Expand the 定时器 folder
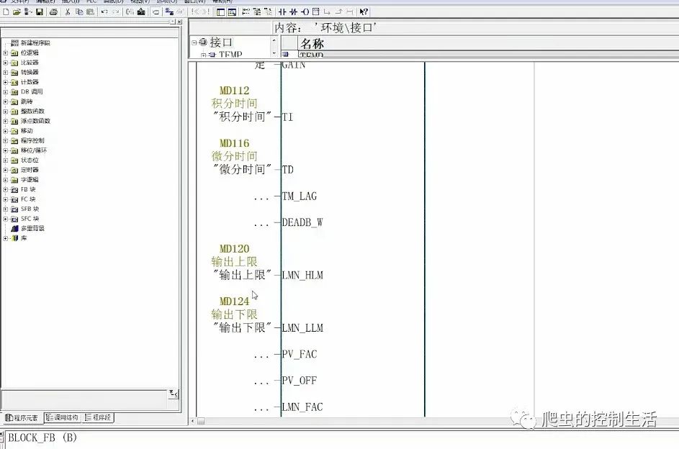The height and width of the screenshot is (449, 679). [x=5, y=170]
